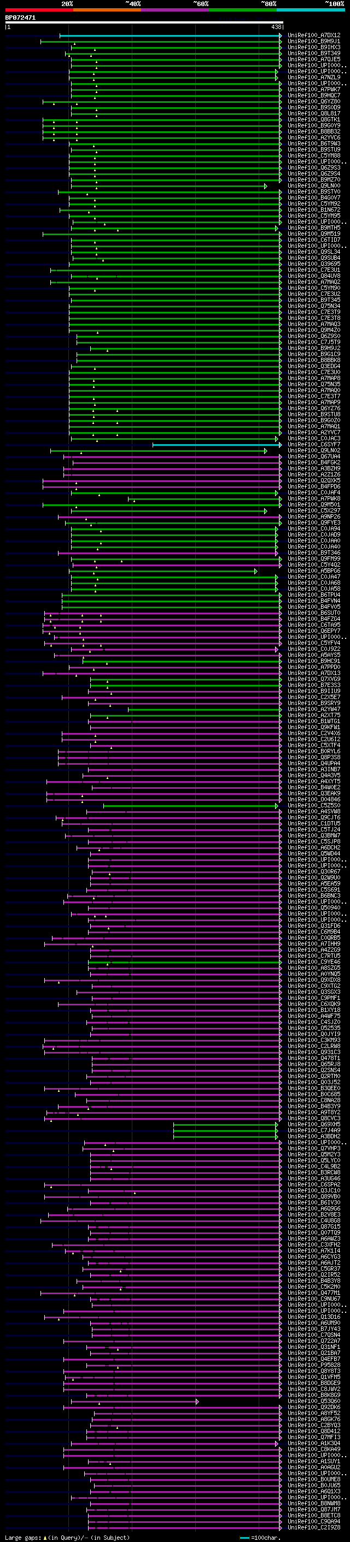
Task: Select the UniRef100_A3BDH2 label
Action: [313, 1137]
